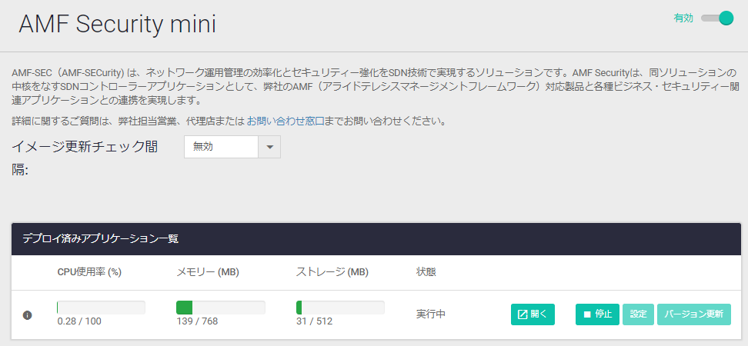The image size is (748, 346).
Task: Click the デプロイ済みアプリケーション一覧 panel header
Action: click(100, 239)
